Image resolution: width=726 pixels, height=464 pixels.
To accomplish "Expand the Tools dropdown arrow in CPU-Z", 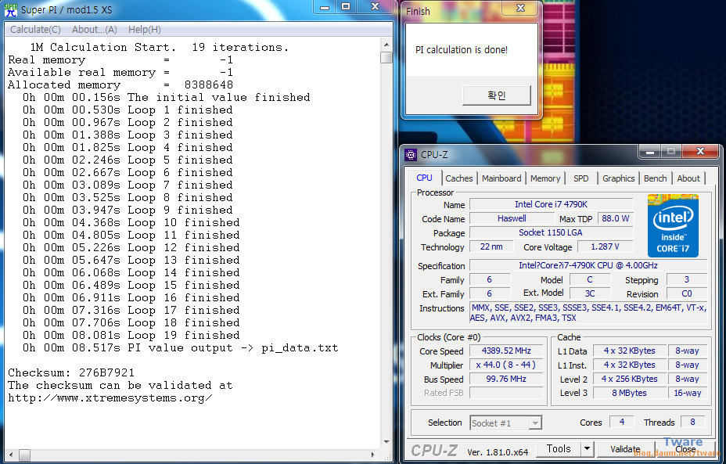I will coord(587,448).
